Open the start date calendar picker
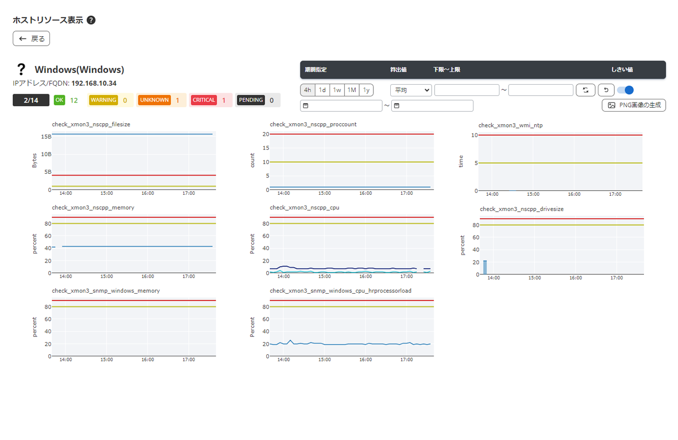Image resolution: width=678 pixels, height=440 pixels. 306,106
